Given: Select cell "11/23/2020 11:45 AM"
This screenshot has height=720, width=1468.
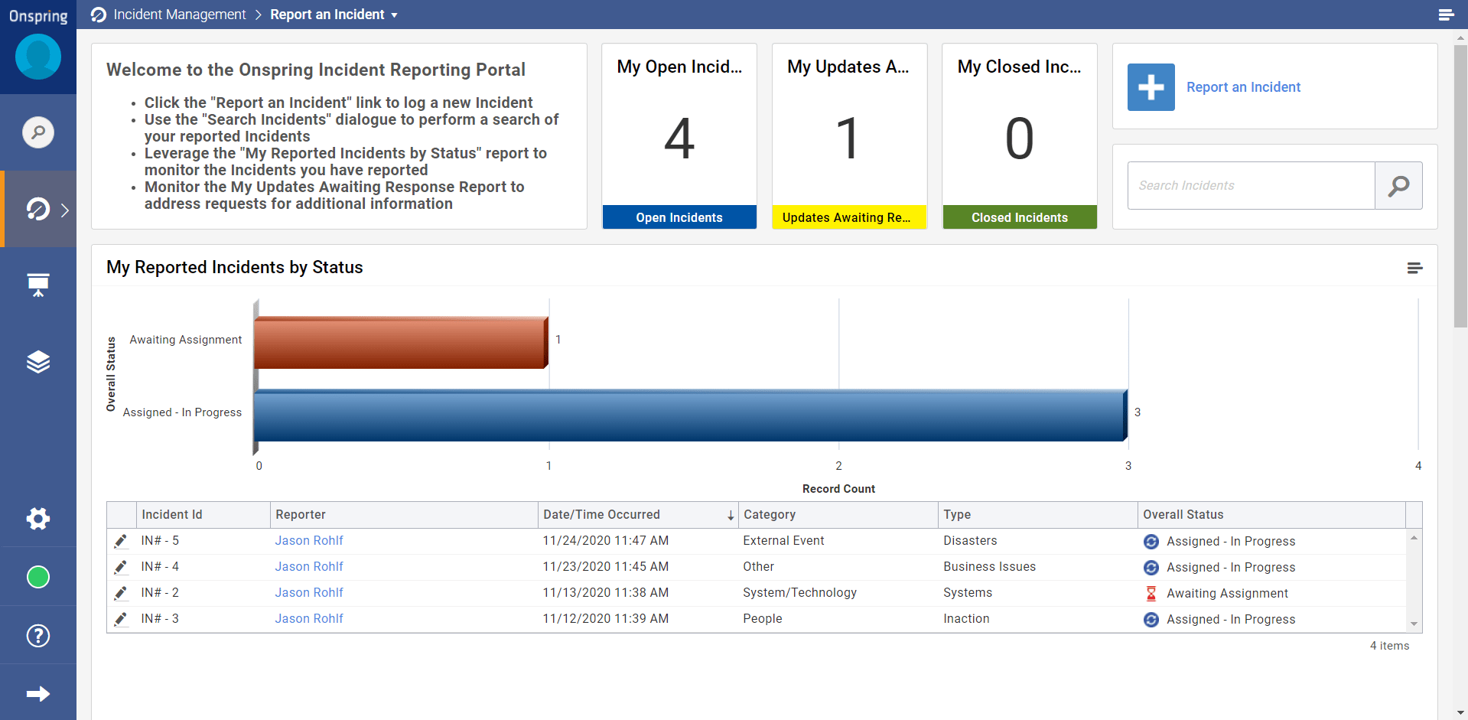Looking at the screenshot, I should tap(638, 567).
